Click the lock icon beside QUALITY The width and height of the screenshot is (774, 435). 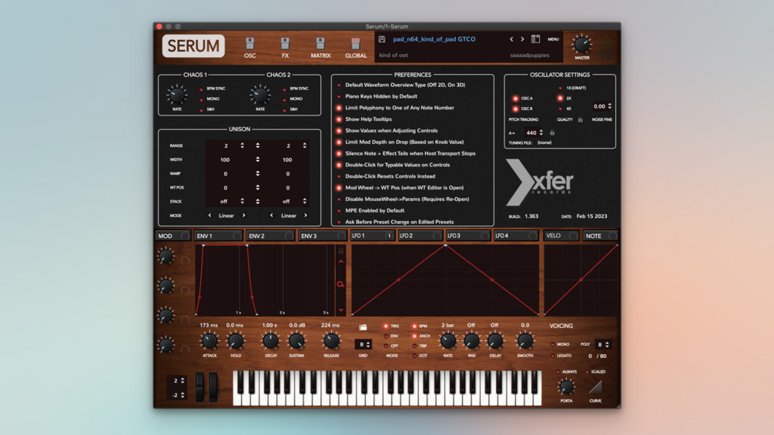click(x=581, y=119)
